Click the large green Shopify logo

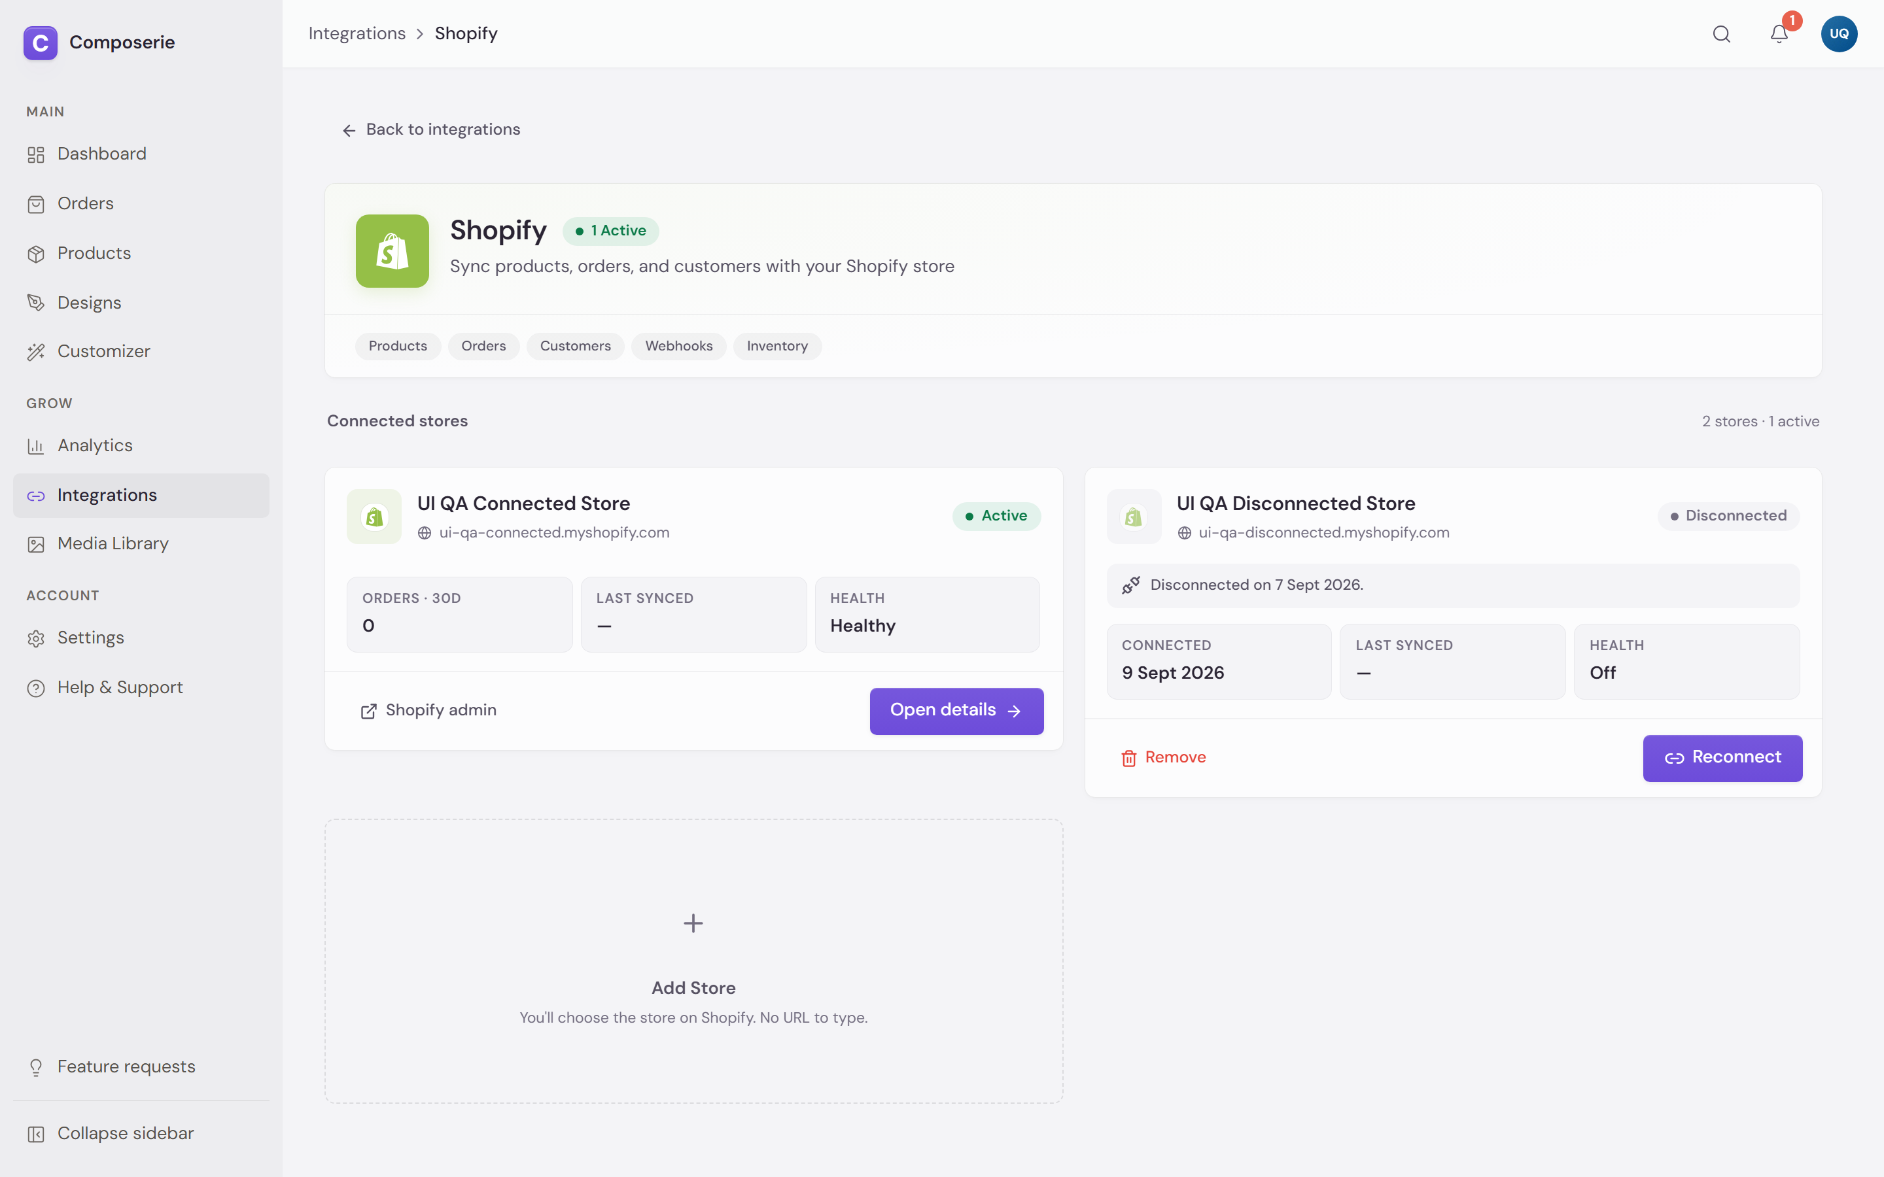(x=392, y=250)
